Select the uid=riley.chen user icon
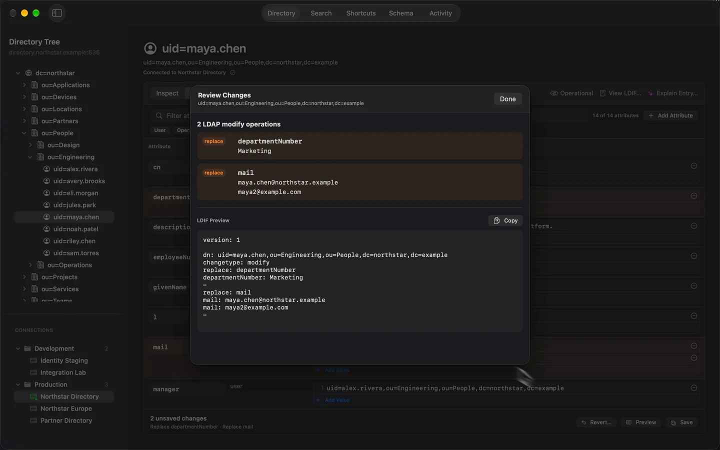Viewport: 720px width, 450px height. pyautogui.click(x=46, y=241)
